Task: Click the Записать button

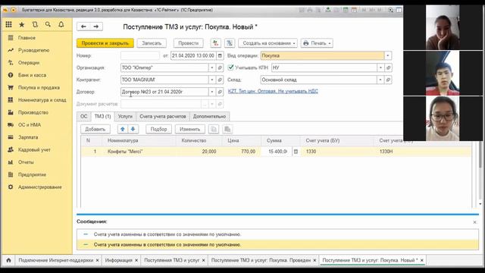Action: 152,43
